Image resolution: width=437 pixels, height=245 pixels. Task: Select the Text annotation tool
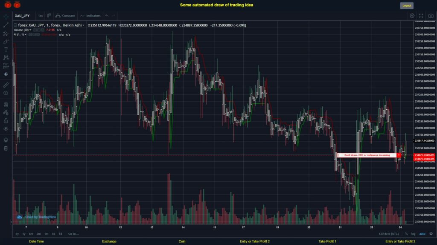(6, 49)
